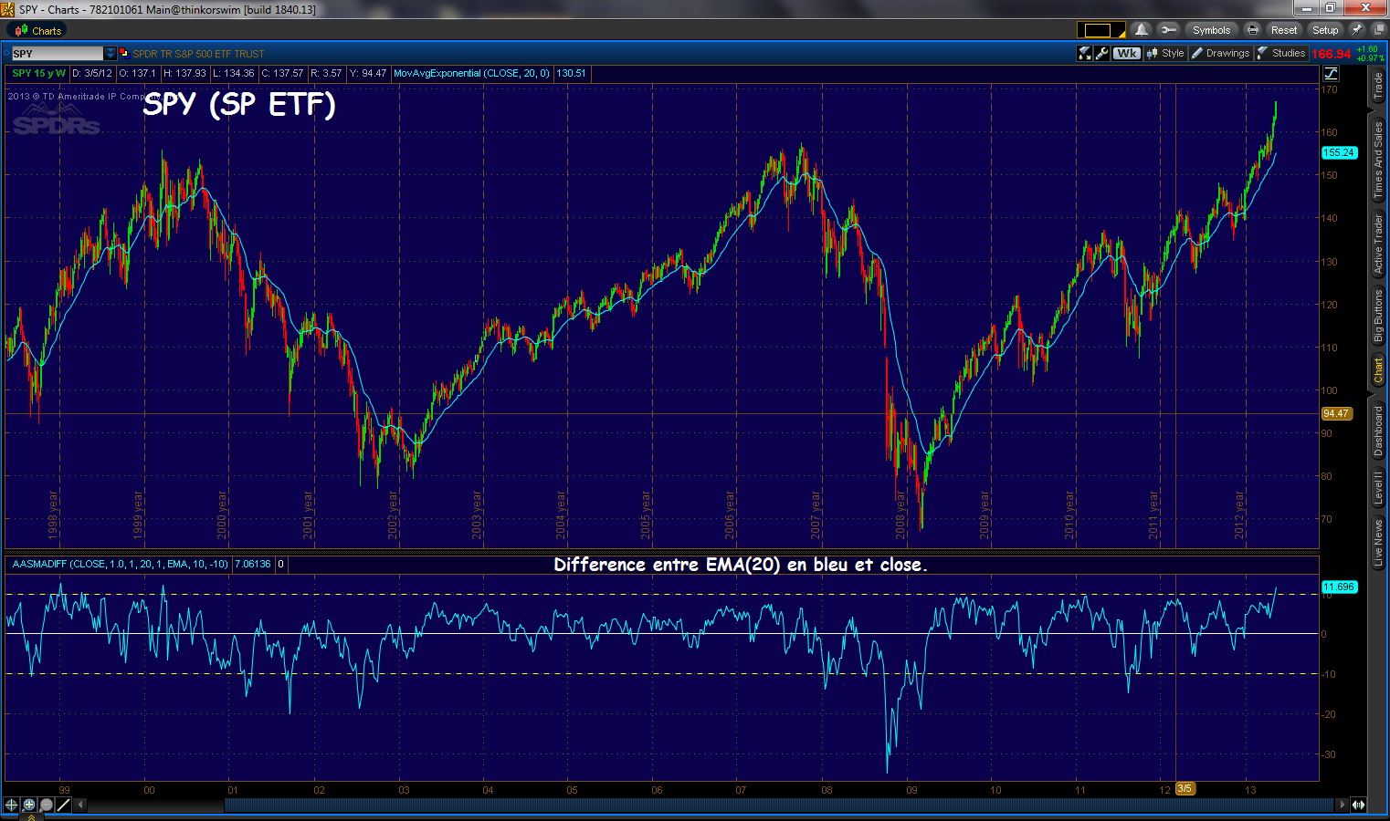This screenshot has width=1390, height=821.
Task: Open chart settings wrench icon
Action: (x=1101, y=54)
